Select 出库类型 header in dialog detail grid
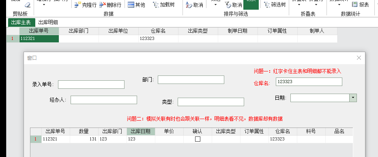 click(x=226, y=132)
